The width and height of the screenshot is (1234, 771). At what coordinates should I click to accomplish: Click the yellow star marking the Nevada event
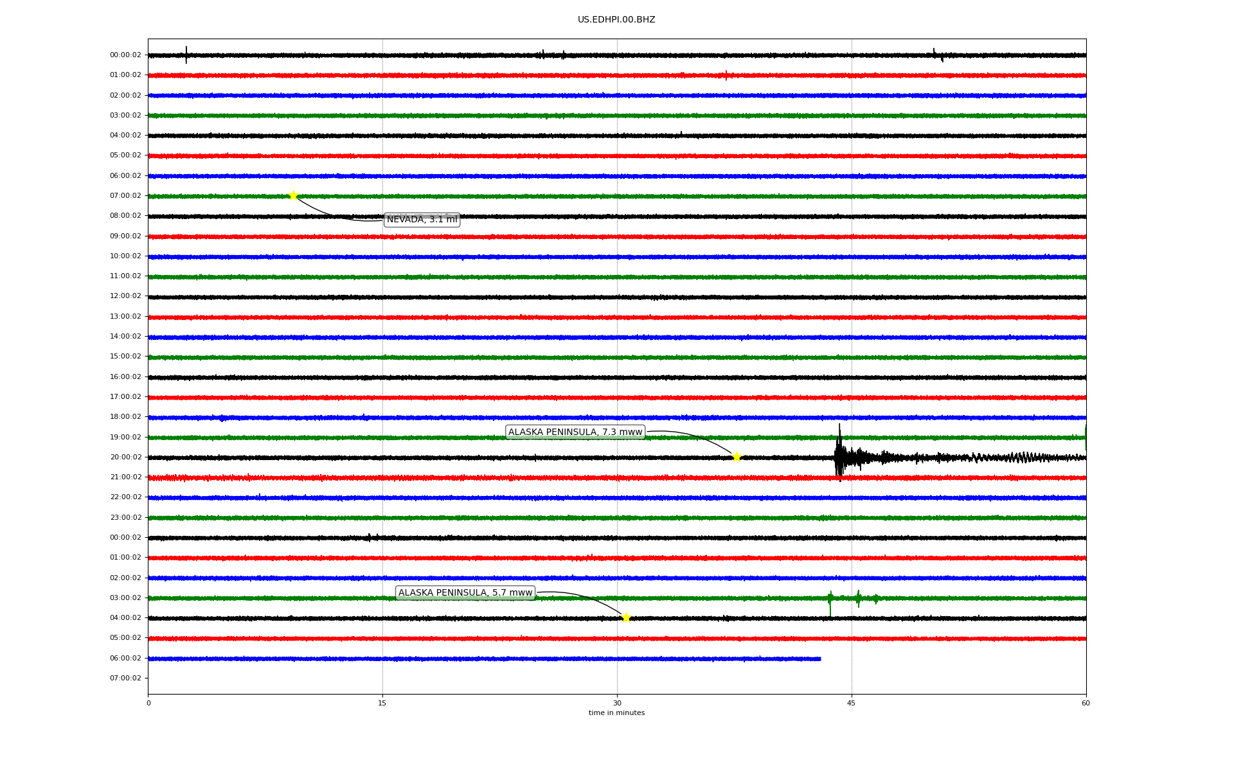tap(293, 195)
